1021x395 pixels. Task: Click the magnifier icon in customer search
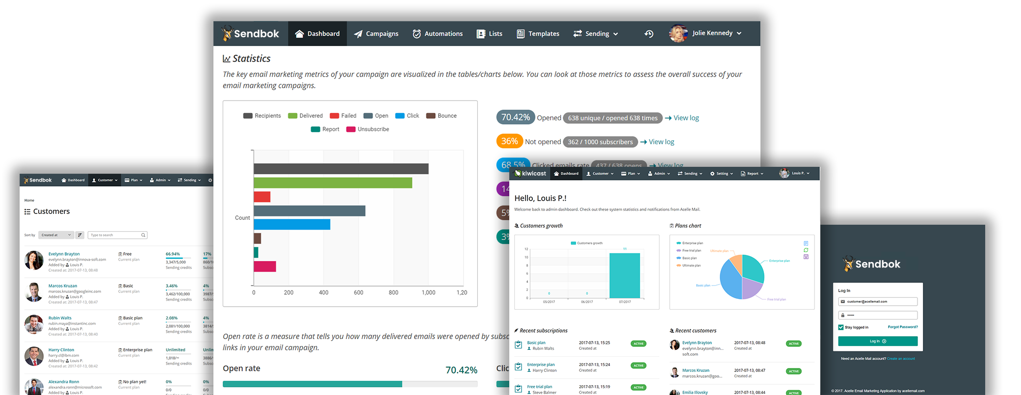point(143,235)
